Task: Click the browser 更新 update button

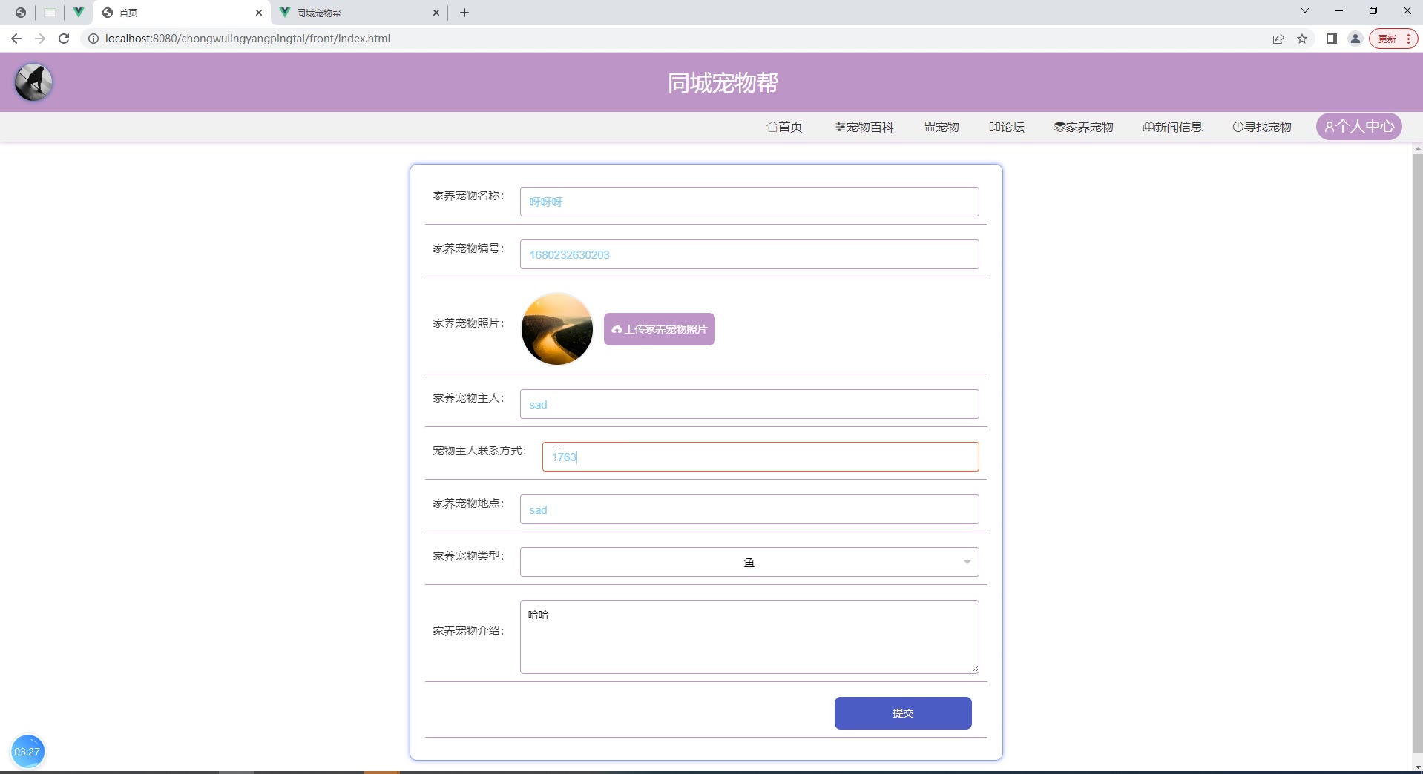Action: tap(1393, 39)
